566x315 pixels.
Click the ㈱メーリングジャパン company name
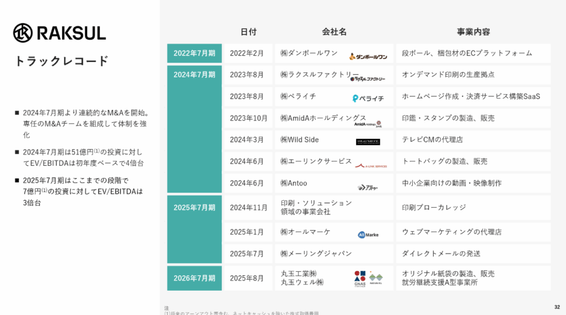316,253
